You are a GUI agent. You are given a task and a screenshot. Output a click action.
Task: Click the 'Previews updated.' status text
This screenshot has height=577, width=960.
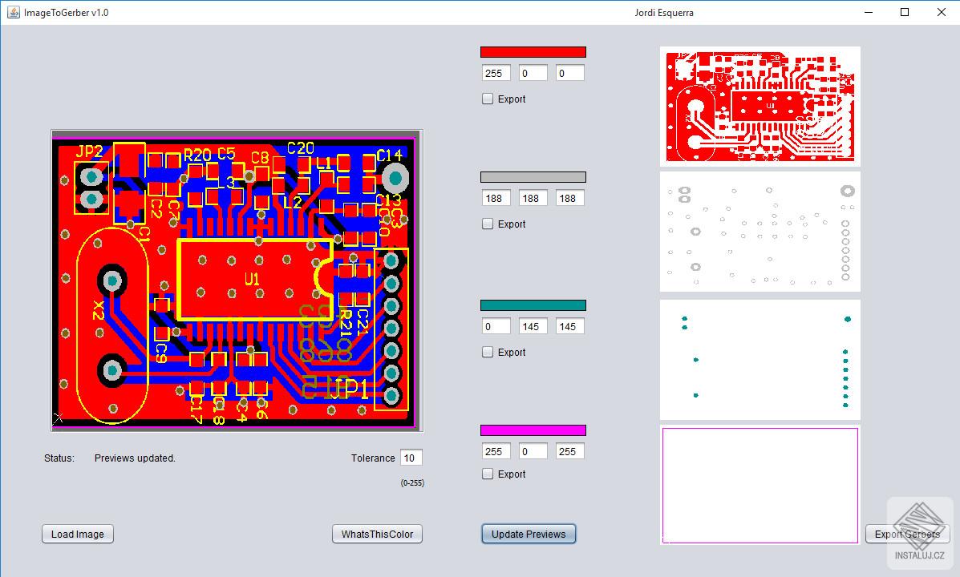135,458
